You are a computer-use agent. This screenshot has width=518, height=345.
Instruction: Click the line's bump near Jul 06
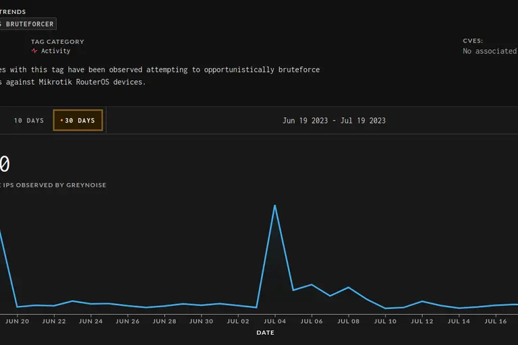(311, 284)
